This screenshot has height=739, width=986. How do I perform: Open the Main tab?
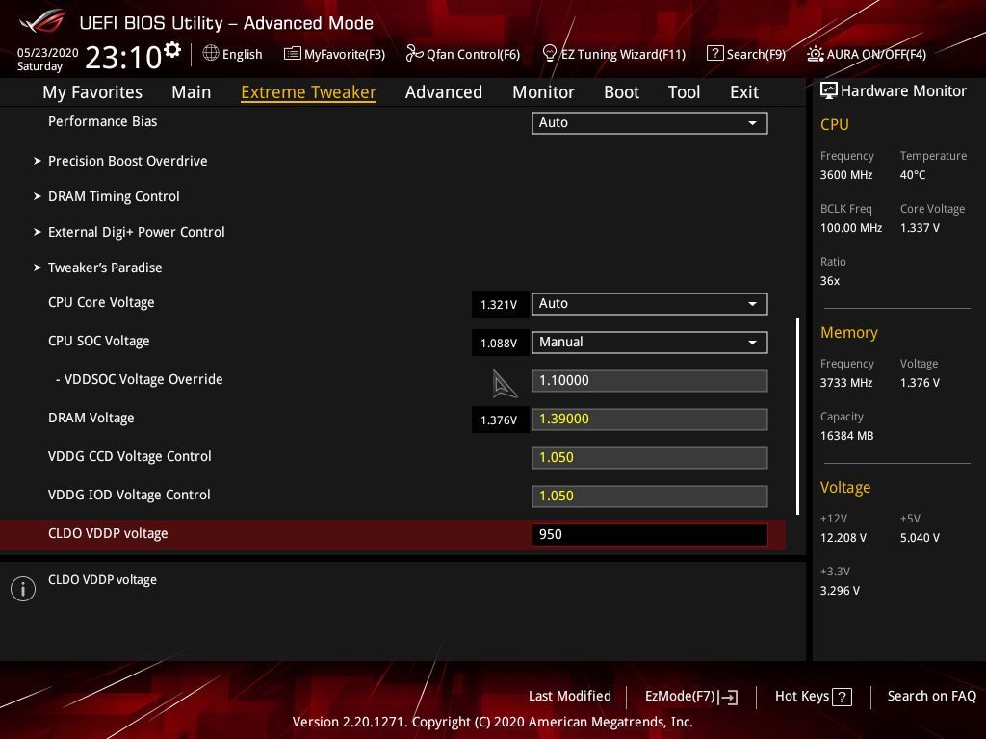(x=192, y=92)
